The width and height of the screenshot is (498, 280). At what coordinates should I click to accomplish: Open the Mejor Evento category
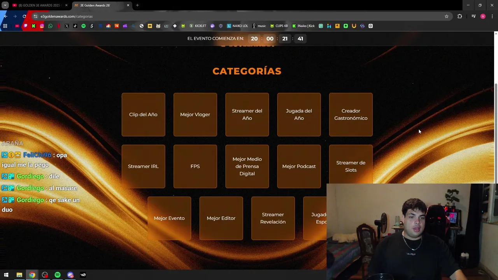coord(169,218)
